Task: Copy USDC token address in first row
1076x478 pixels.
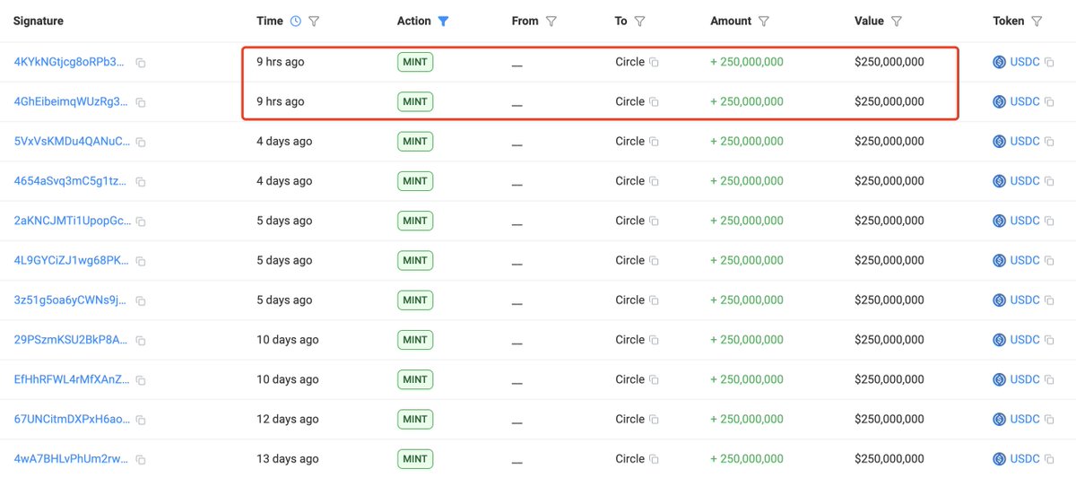Action: coord(1049,63)
